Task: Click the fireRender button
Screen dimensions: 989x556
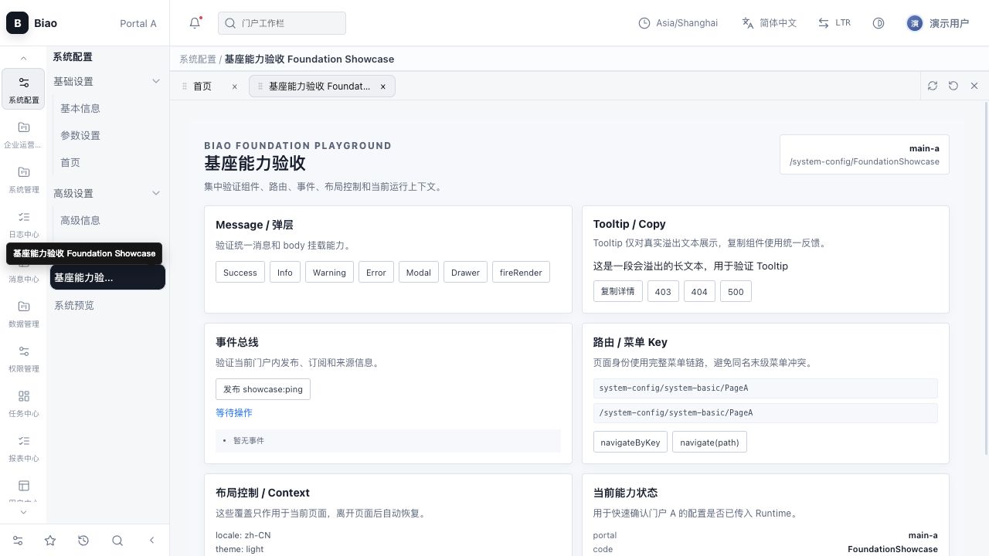Action: (521, 273)
